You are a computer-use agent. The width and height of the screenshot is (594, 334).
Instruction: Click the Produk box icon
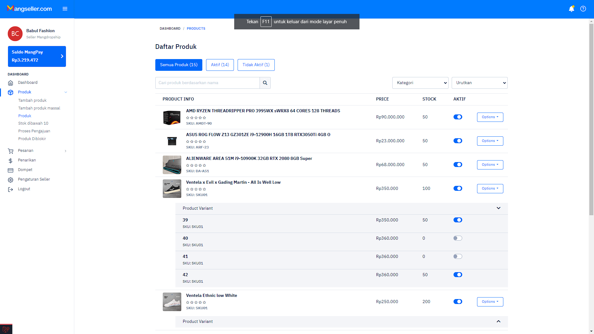point(11,92)
